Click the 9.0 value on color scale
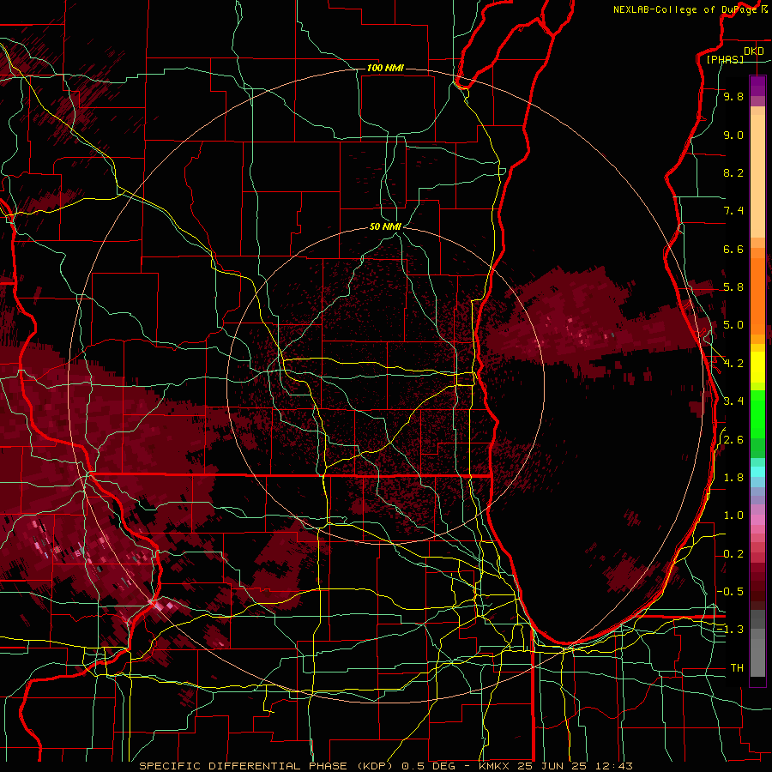Screen dimensions: 772x772 point(733,136)
